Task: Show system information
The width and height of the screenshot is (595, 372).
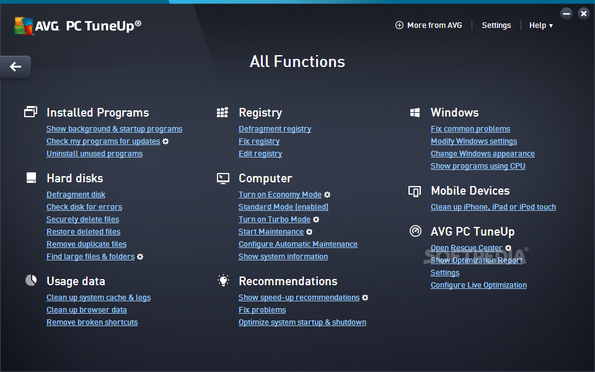Action: pos(283,257)
